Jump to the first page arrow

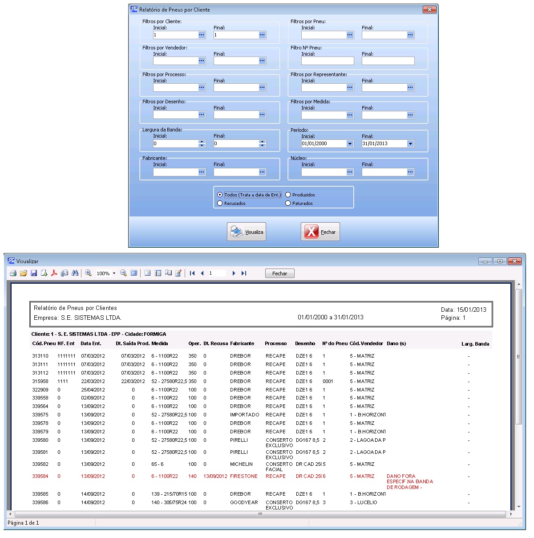coord(192,273)
